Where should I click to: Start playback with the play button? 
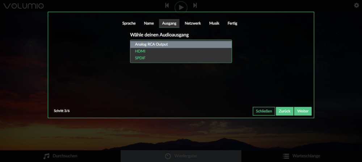(x=181, y=7)
